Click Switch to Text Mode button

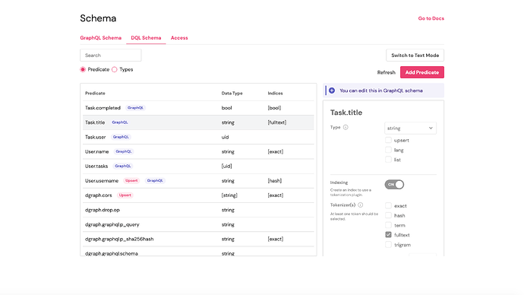coord(415,56)
